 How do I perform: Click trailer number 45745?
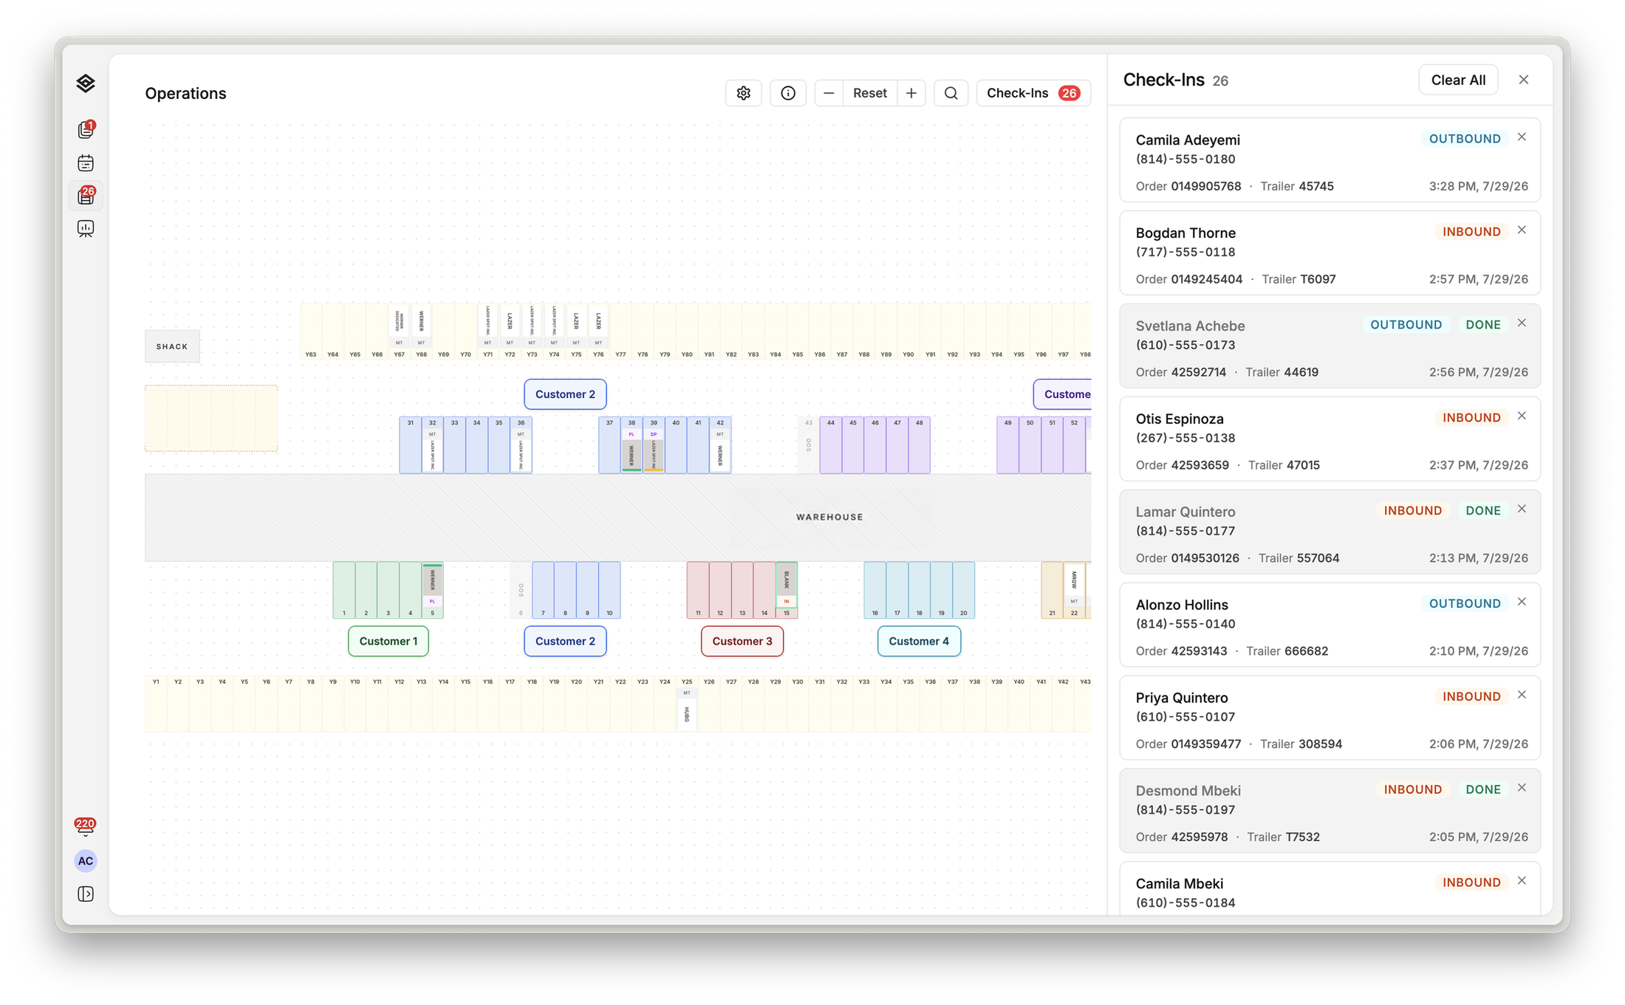pyautogui.click(x=1316, y=186)
